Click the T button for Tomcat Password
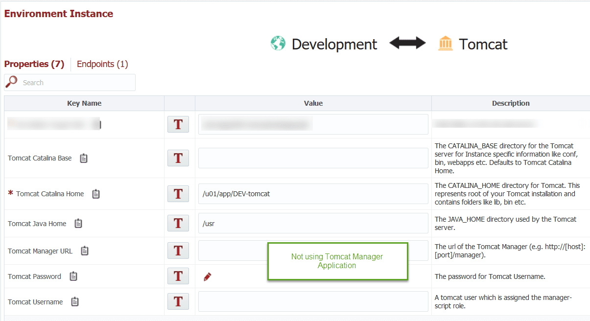Viewport: 590px width, 321px height. (x=178, y=276)
